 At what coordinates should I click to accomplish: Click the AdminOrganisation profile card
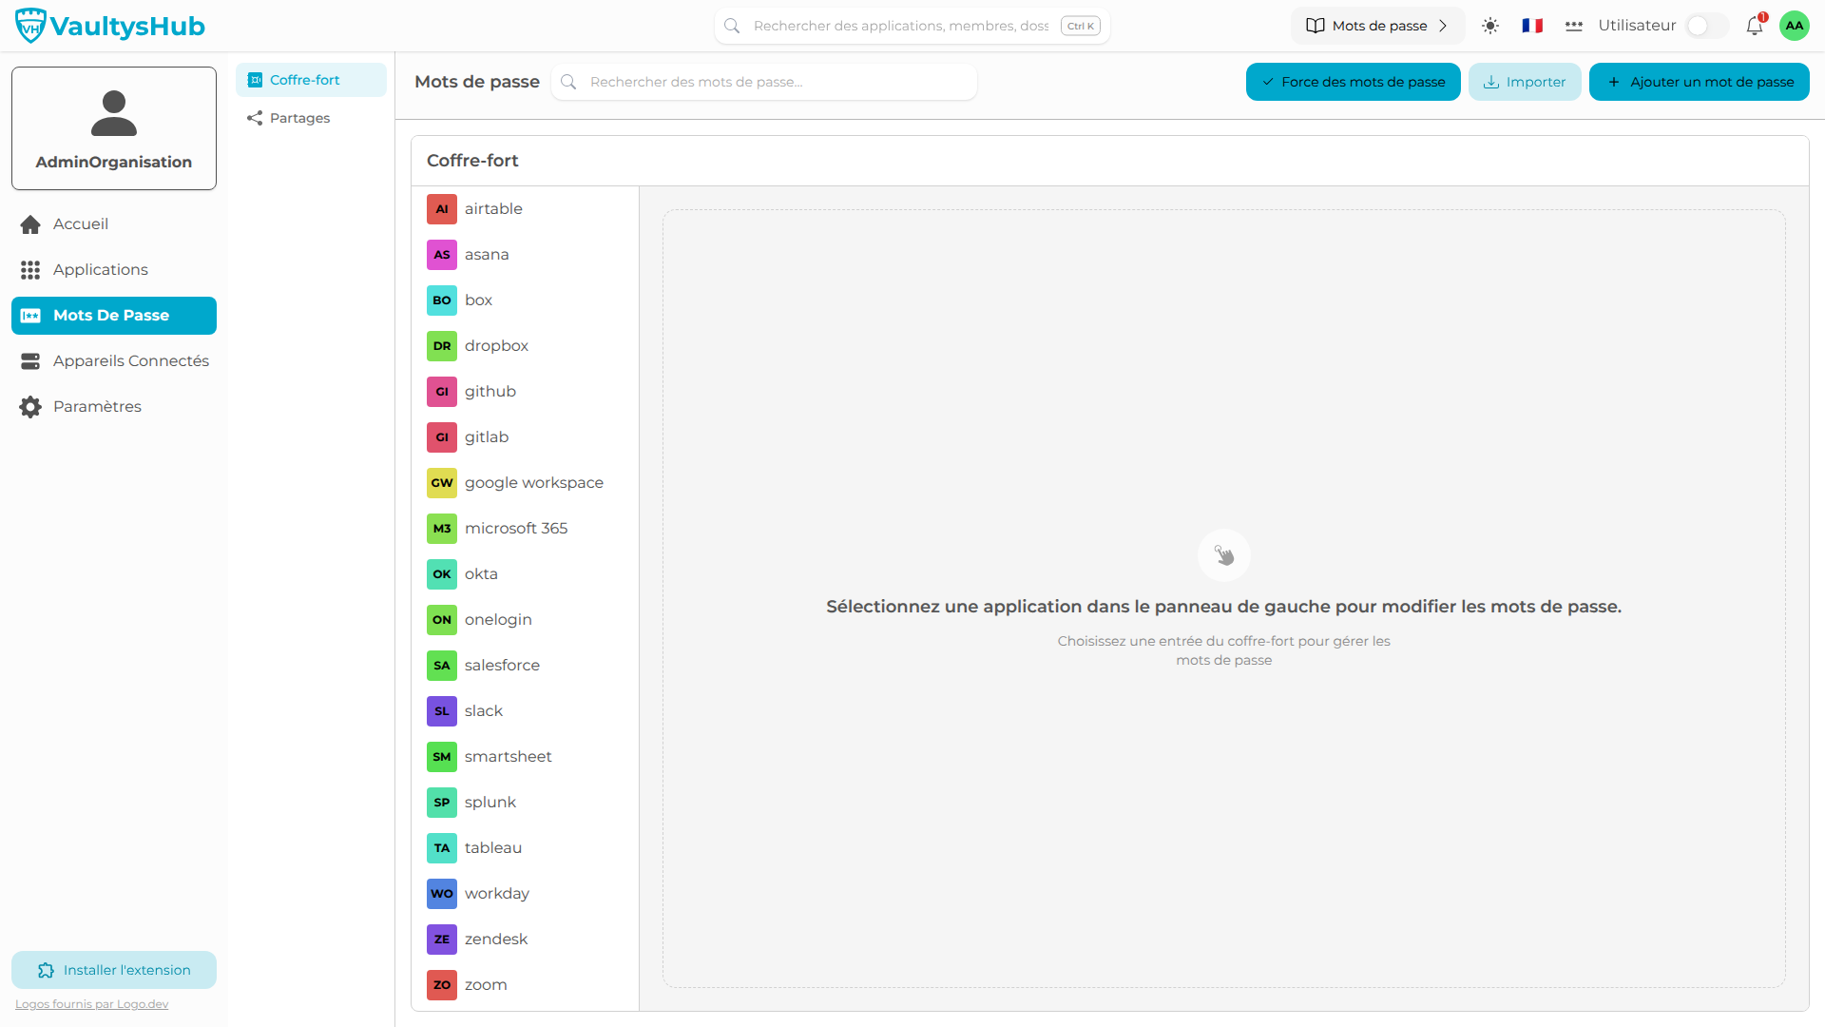point(114,128)
